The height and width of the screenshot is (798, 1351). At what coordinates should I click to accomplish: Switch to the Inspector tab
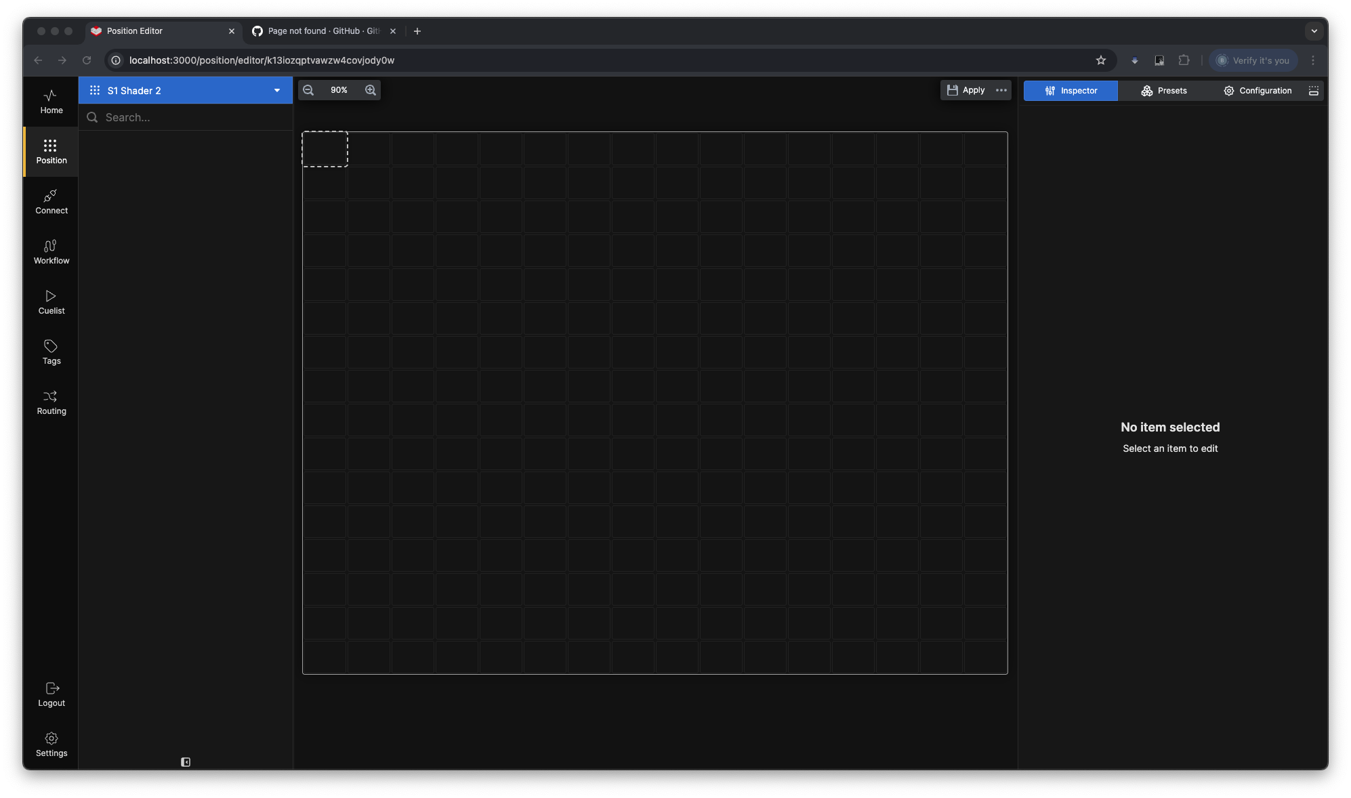pos(1071,91)
